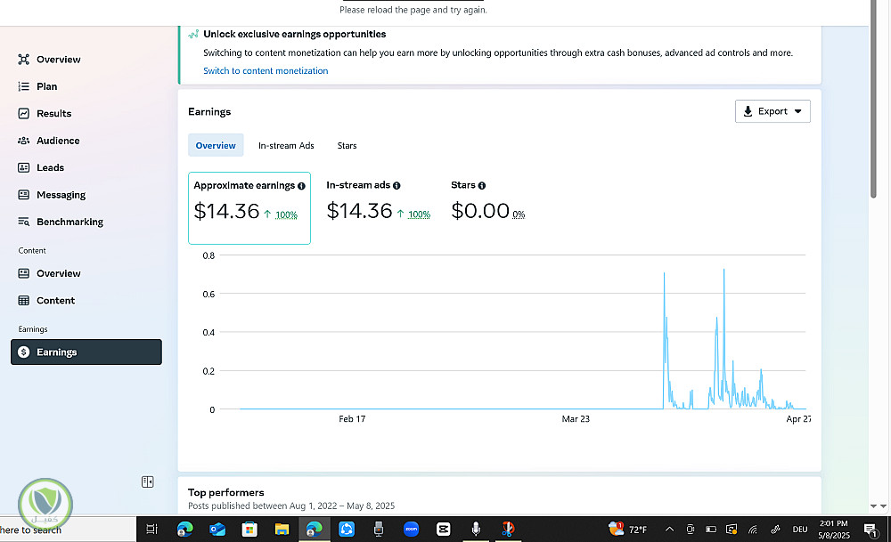
Task: Select the Earnings sidebar item
Action: [86, 352]
